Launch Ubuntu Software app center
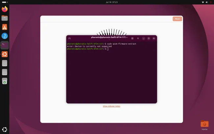 click(x=5, y=27)
